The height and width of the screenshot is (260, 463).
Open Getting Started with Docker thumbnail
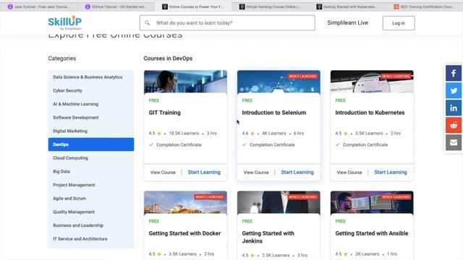click(185, 202)
